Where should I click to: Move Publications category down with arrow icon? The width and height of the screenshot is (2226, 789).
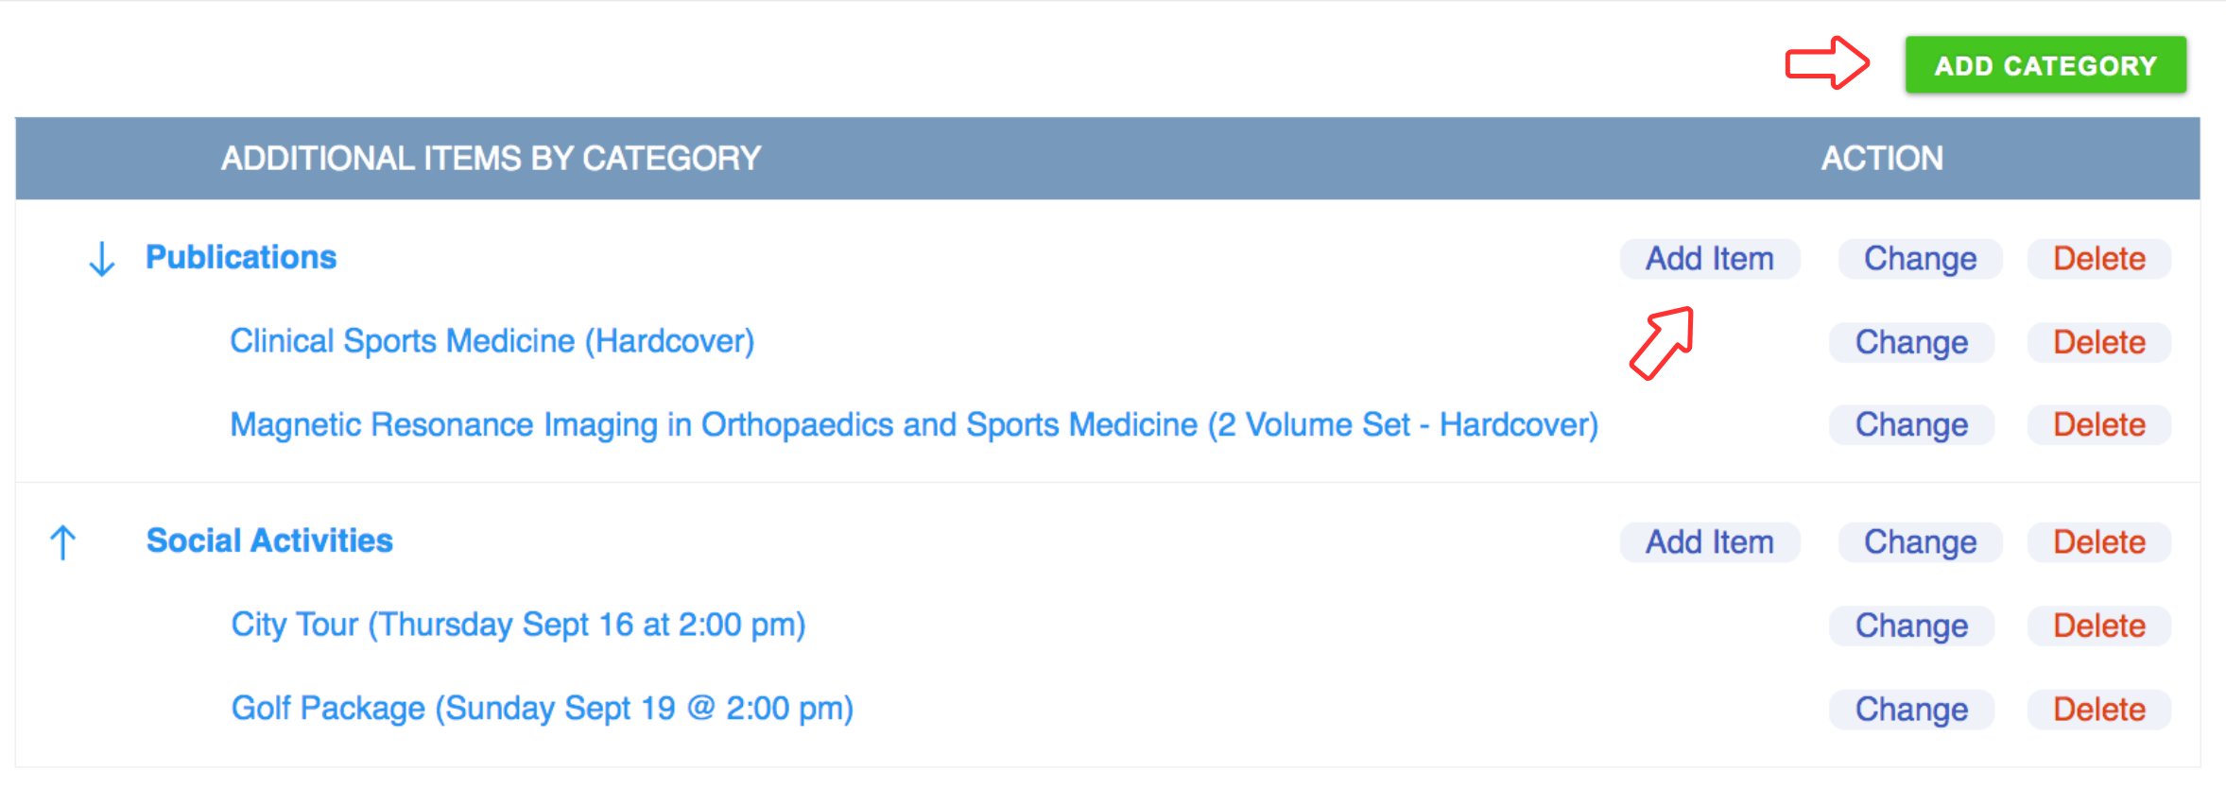(x=101, y=258)
